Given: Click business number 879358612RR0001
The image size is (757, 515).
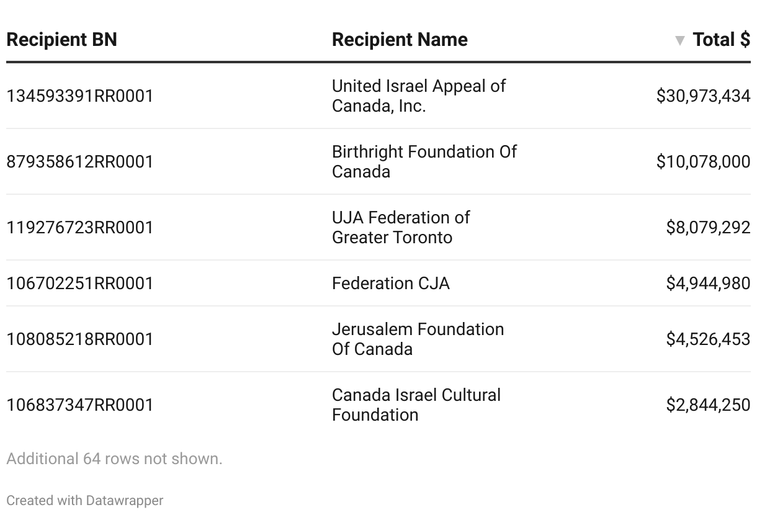Looking at the screenshot, I should [x=79, y=162].
